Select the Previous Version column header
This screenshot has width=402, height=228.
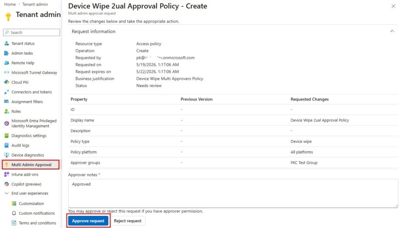tap(196, 99)
